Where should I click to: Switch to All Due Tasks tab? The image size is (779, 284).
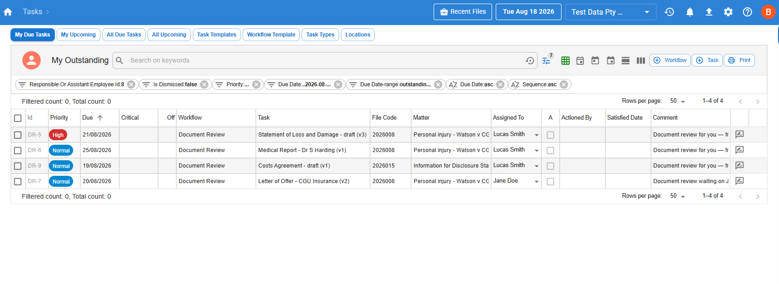pos(124,35)
